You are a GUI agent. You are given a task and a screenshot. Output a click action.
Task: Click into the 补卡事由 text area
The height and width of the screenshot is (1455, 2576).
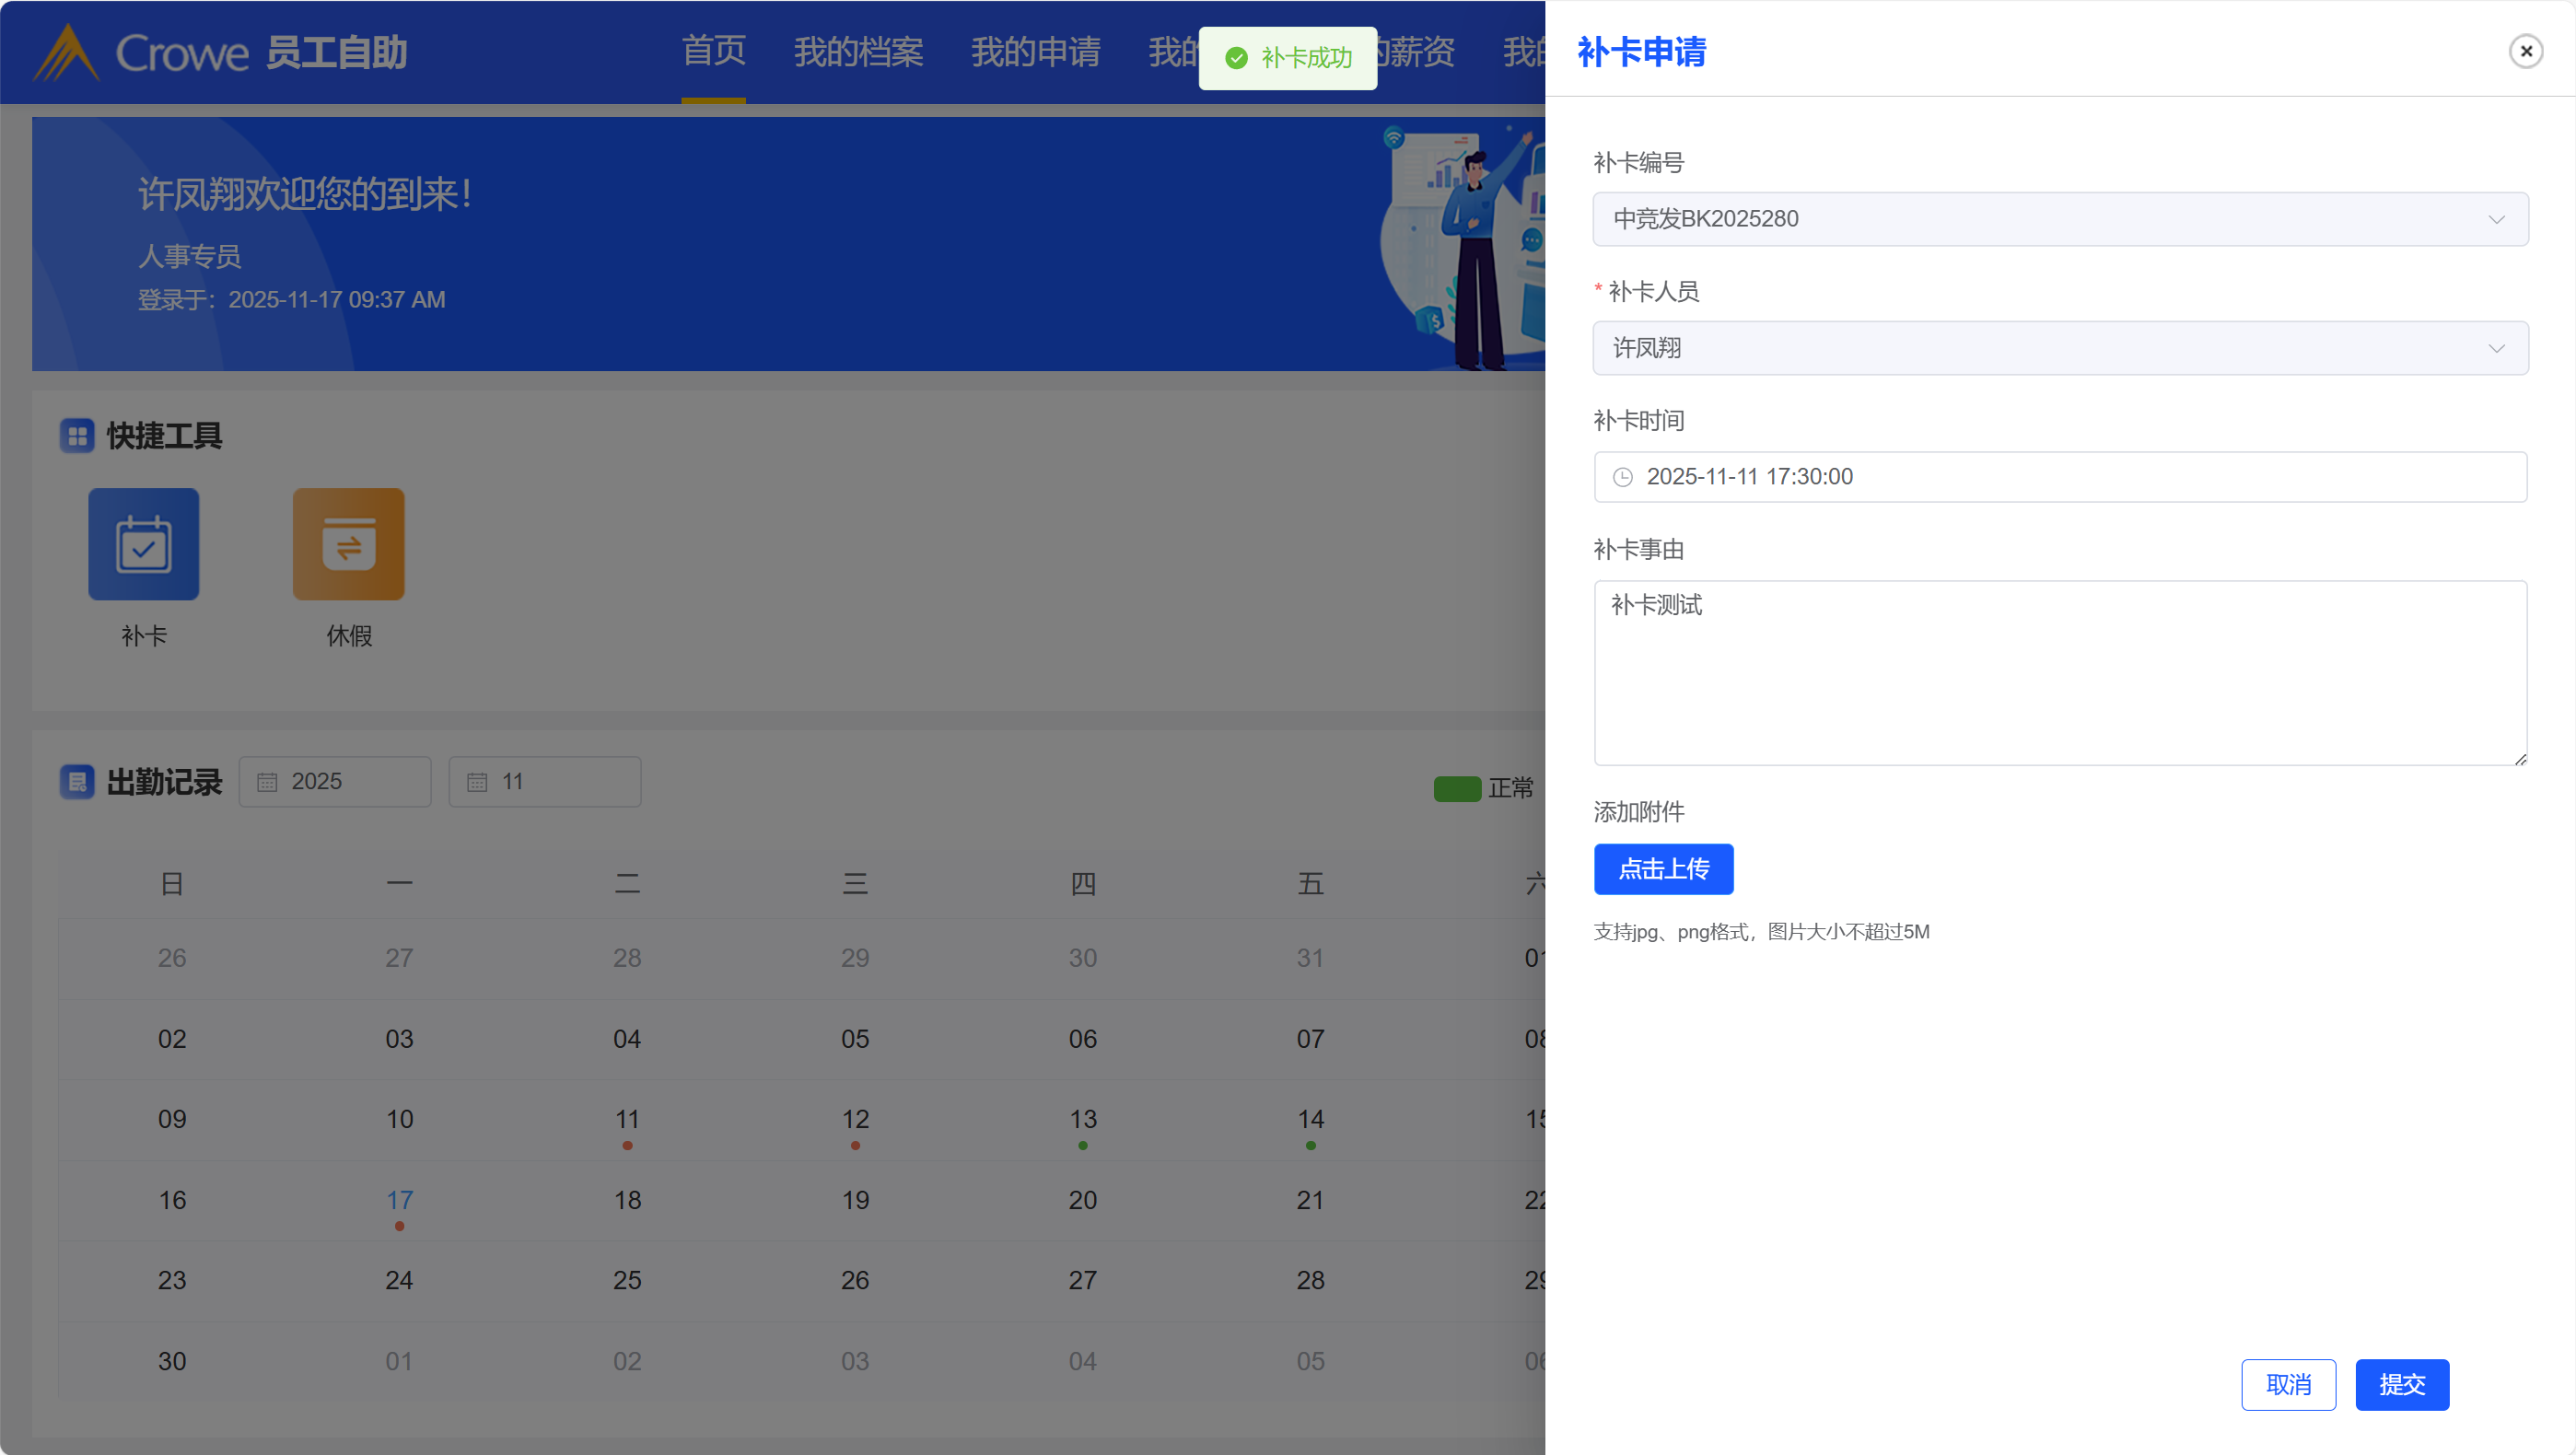click(x=2060, y=673)
